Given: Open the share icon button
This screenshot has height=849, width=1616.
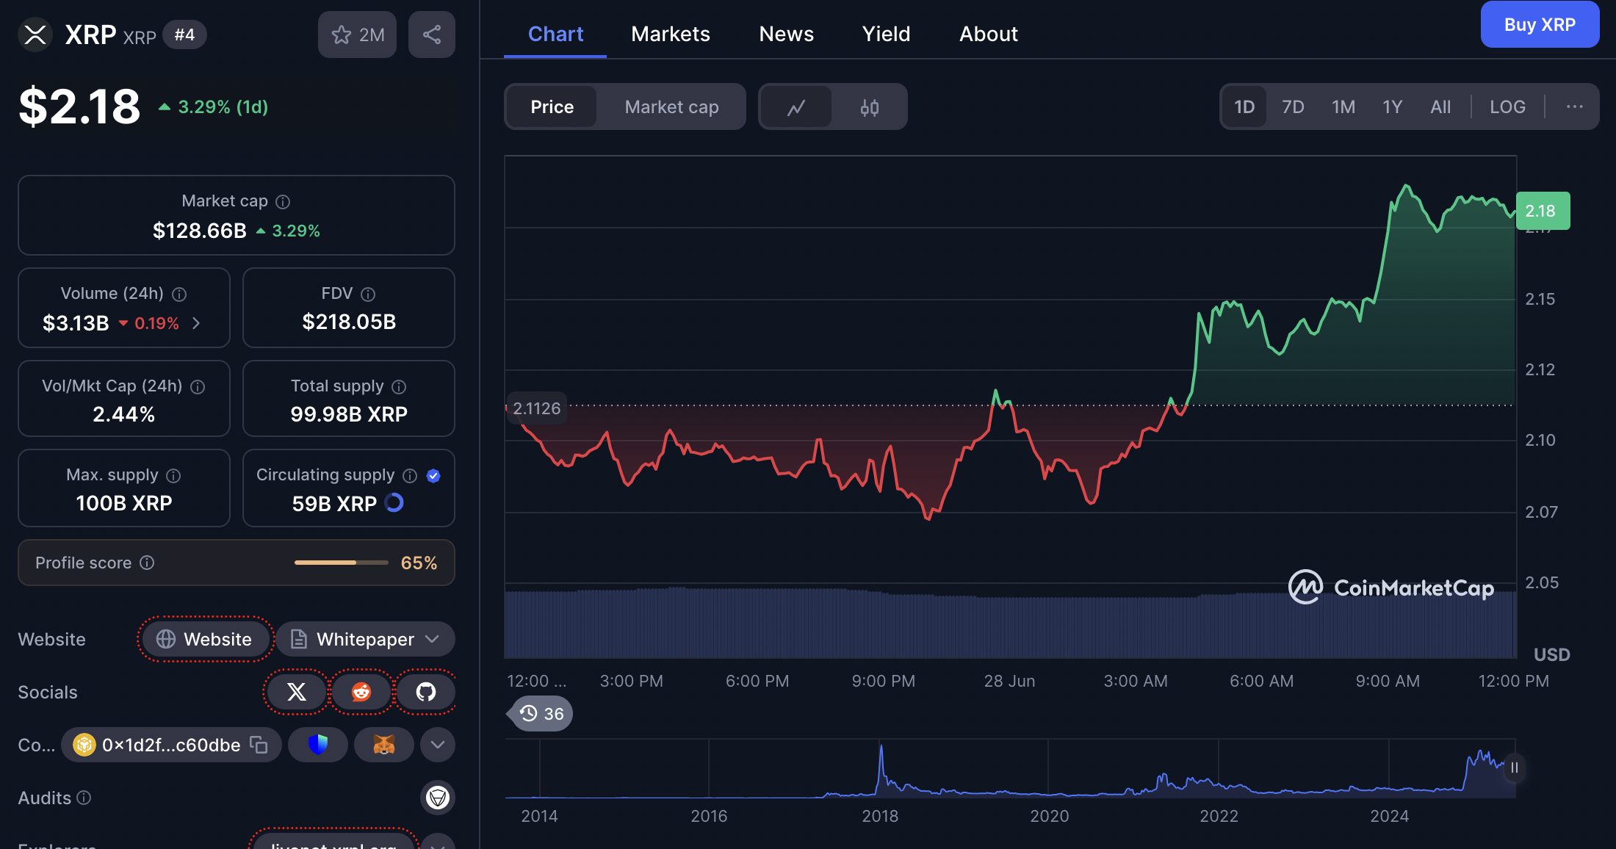Looking at the screenshot, I should click(x=432, y=35).
